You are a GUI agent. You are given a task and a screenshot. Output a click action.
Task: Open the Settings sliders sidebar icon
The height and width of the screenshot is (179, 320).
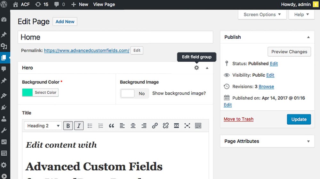click(4, 142)
